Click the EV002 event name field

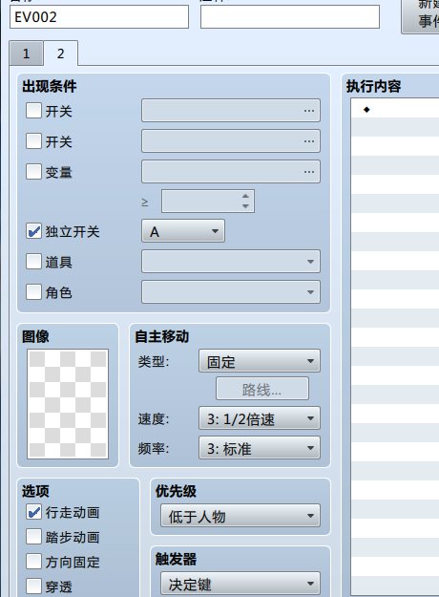pos(99,17)
